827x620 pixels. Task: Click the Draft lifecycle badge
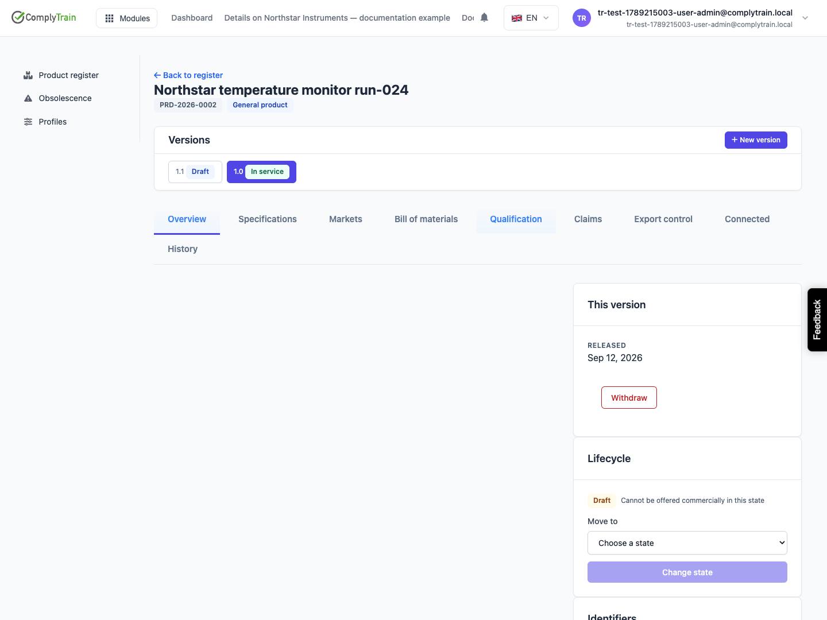(602, 501)
